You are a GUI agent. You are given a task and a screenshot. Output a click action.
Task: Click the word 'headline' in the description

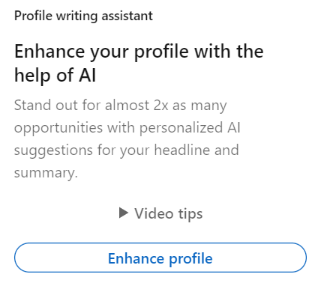click(182, 150)
